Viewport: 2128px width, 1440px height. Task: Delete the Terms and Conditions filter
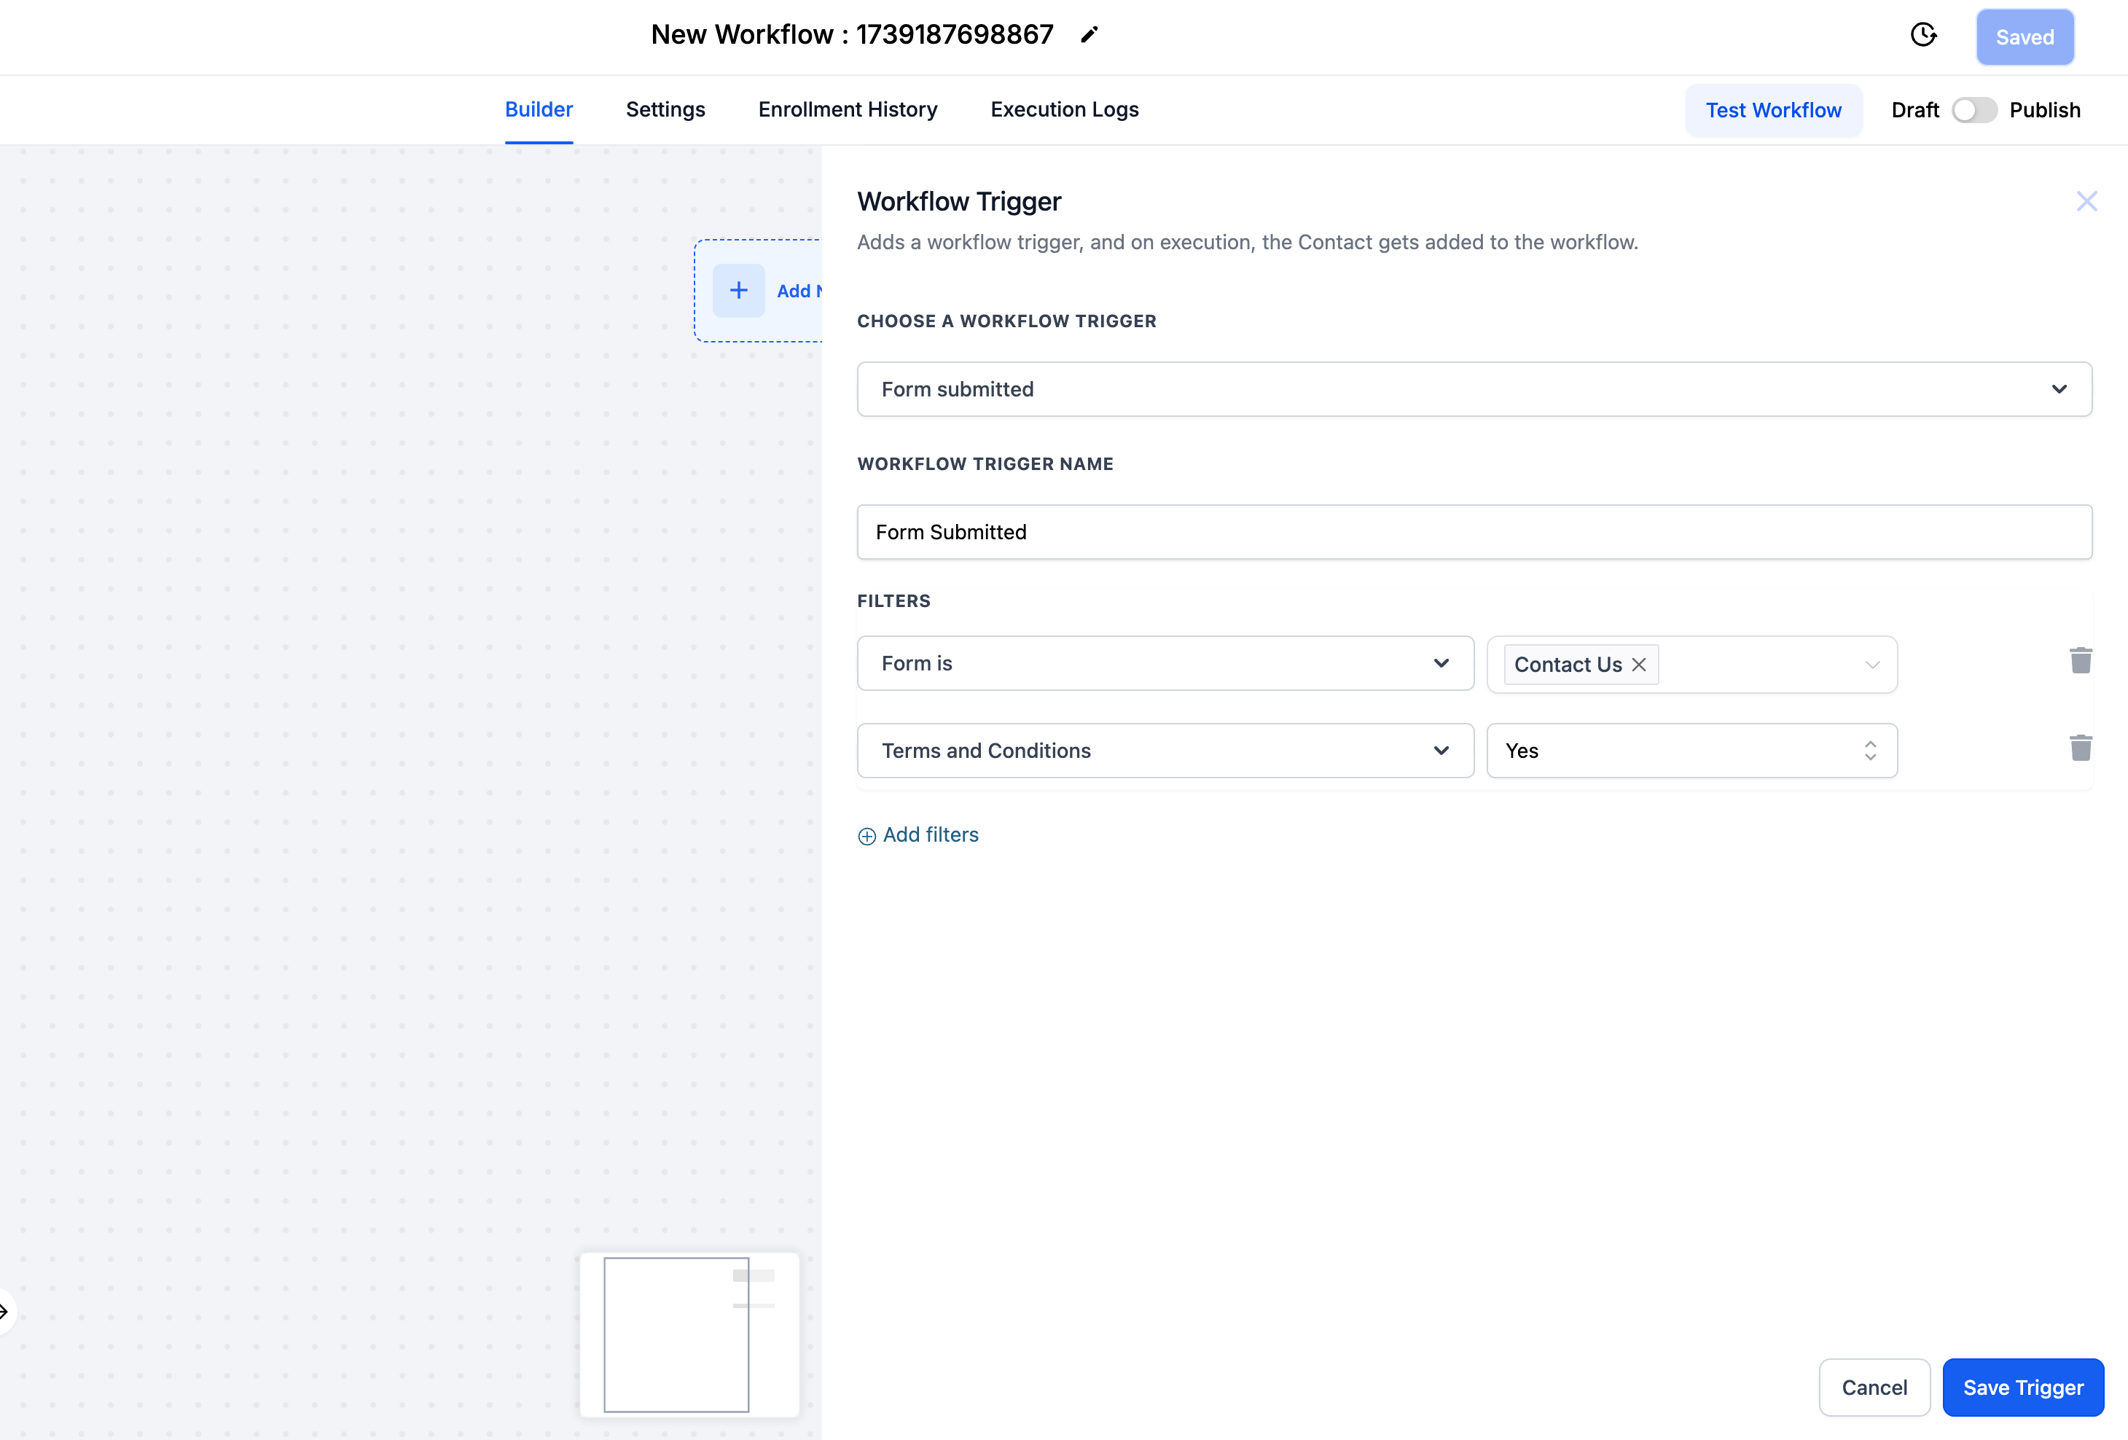(x=2081, y=748)
